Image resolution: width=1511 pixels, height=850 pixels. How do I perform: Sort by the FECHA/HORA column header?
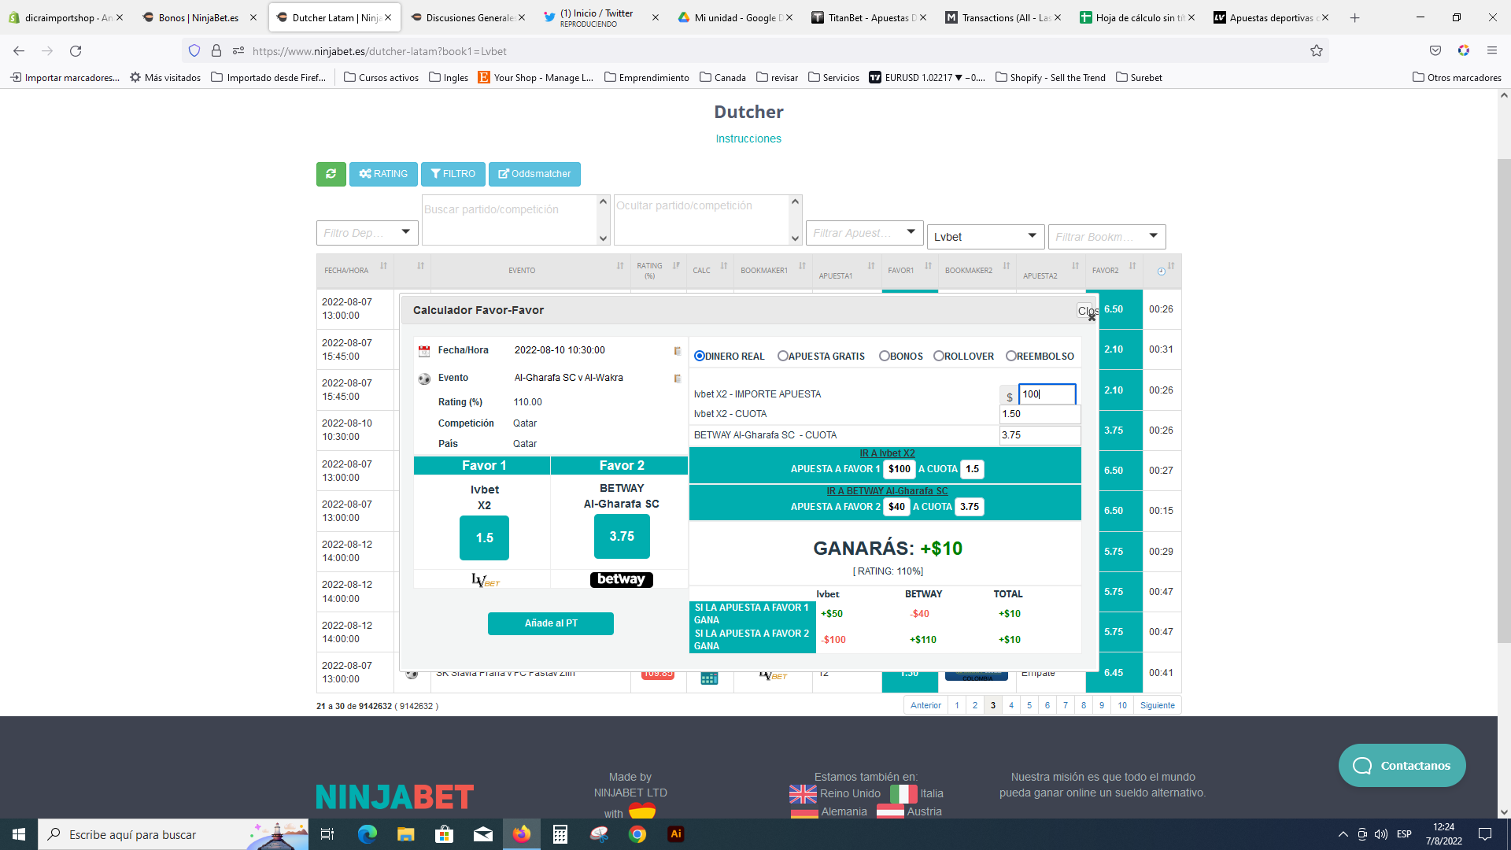point(355,271)
